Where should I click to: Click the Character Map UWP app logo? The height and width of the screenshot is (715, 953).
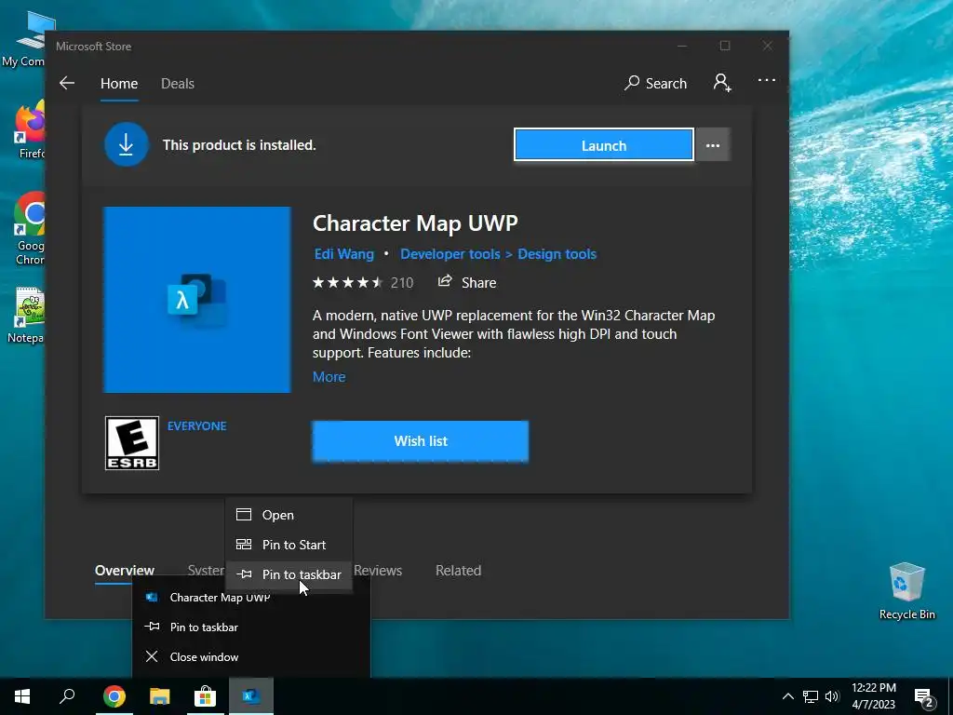[x=197, y=300]
